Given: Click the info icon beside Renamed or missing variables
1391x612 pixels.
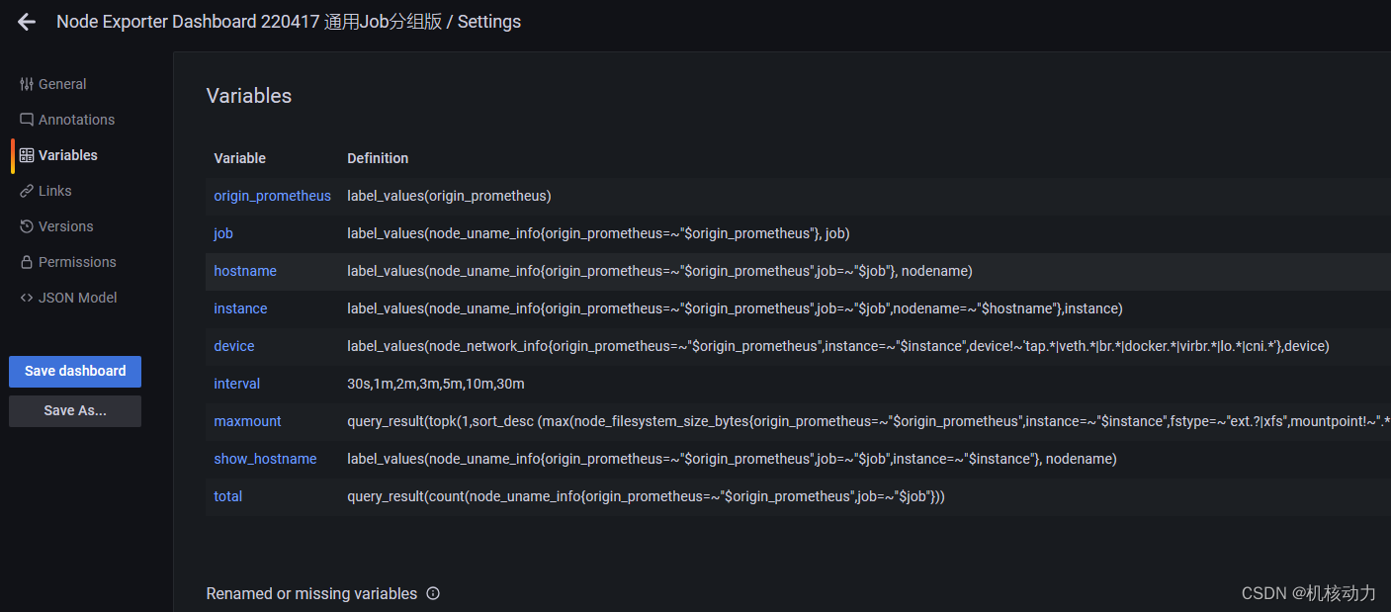Looking at the screenshot, I should (x=433, y=593).
